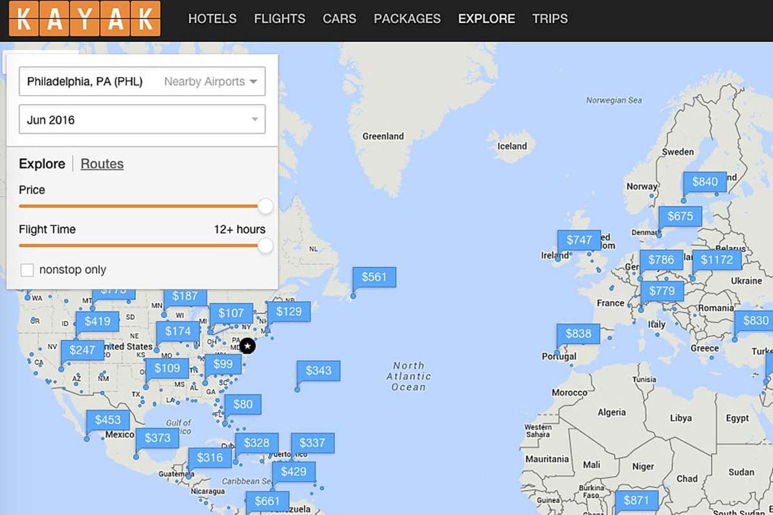Go to the FLIGHTS section

coord(279,19)
